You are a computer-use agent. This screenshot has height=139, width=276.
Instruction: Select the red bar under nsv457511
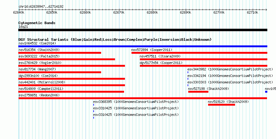pyautogui.click(x=204, y=59)
